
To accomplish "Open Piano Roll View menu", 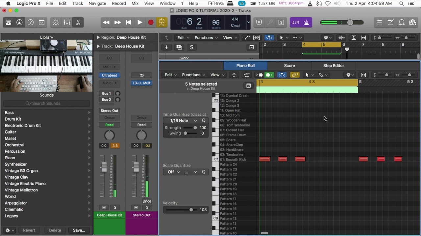I will pyautogui.click(x=217, y=75).
